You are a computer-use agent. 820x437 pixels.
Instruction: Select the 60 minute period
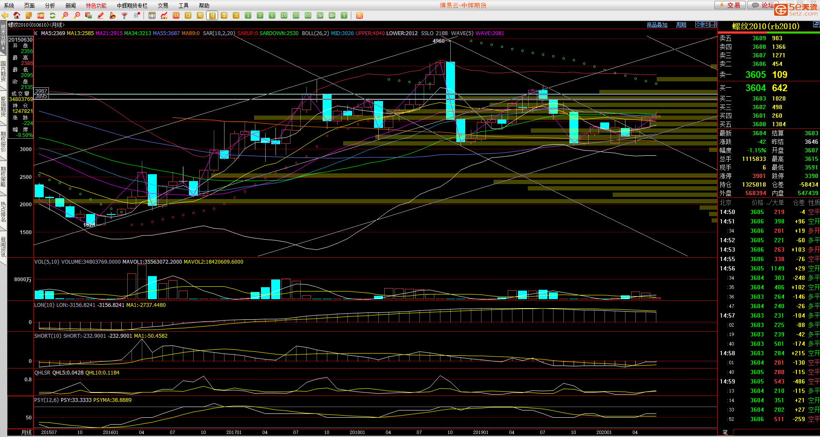coord(308,15)
